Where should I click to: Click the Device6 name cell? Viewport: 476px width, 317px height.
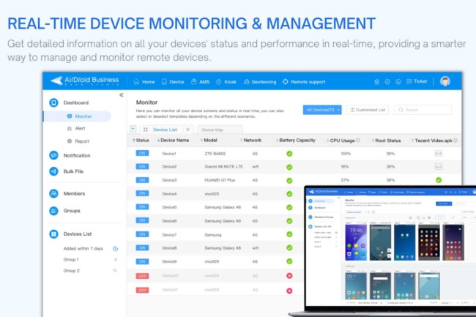click(169, 221)
